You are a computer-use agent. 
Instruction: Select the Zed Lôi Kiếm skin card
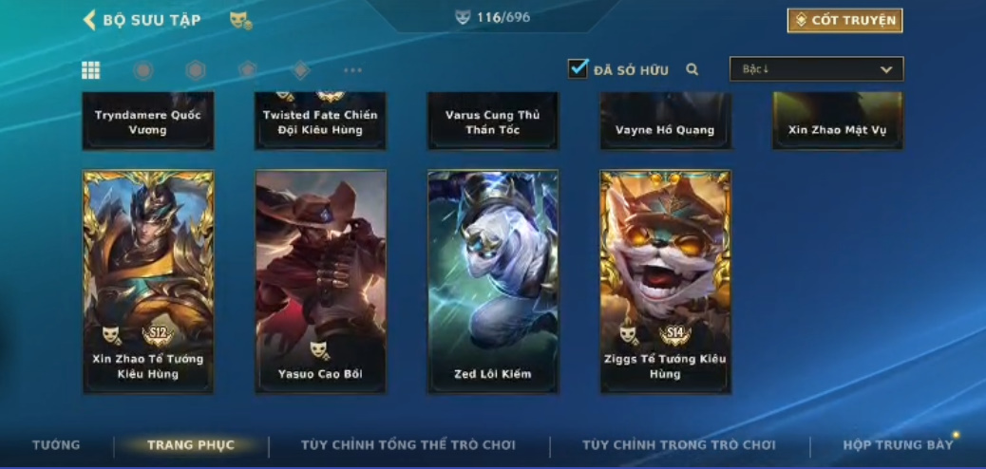493,282
